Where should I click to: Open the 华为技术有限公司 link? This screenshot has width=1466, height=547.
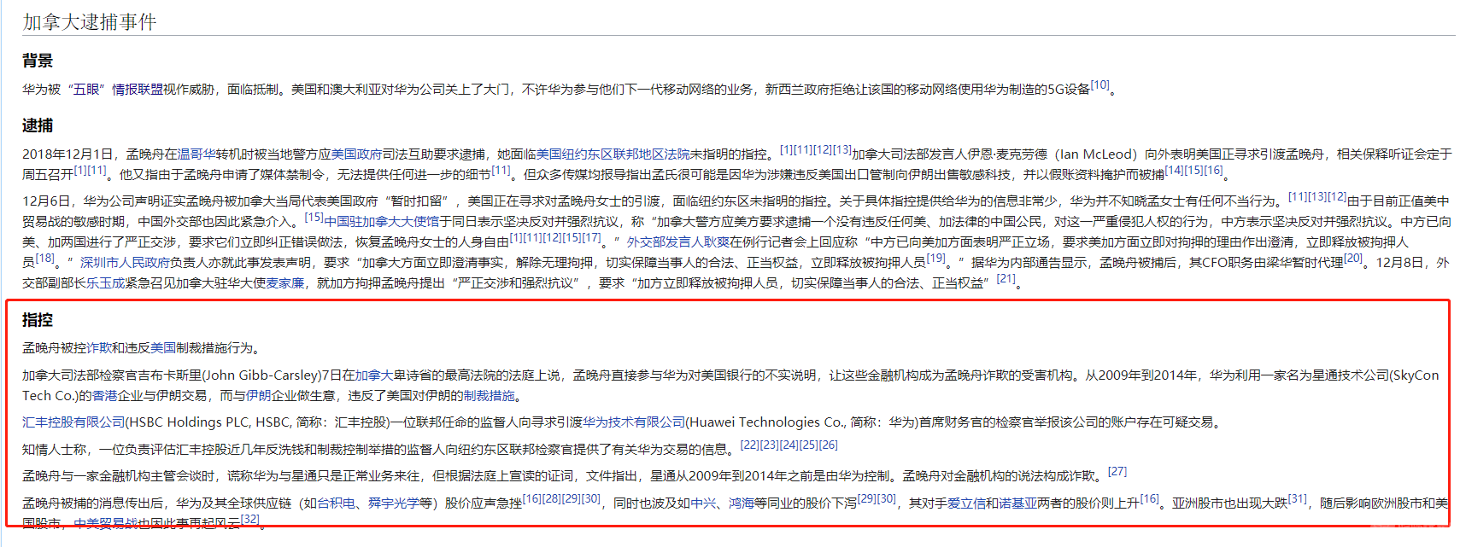tap(634, 422)
